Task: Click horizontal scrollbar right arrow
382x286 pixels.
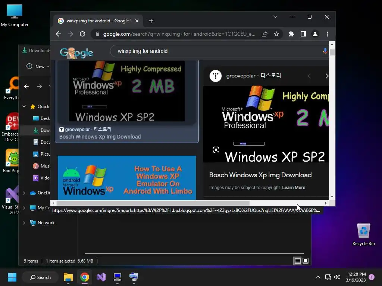Action: [326, 203]
